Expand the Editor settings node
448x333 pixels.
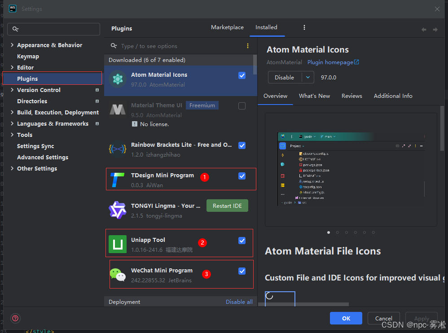point(12,67)
